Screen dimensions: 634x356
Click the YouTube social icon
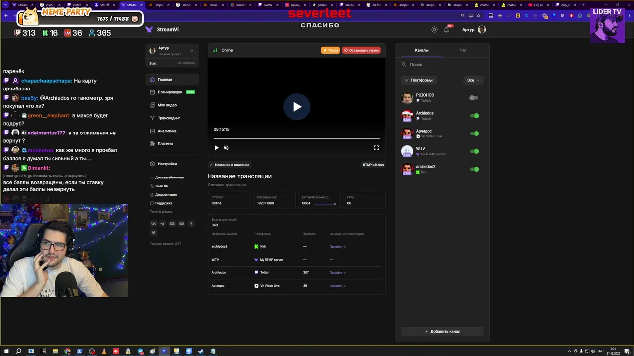pos(182,224)
